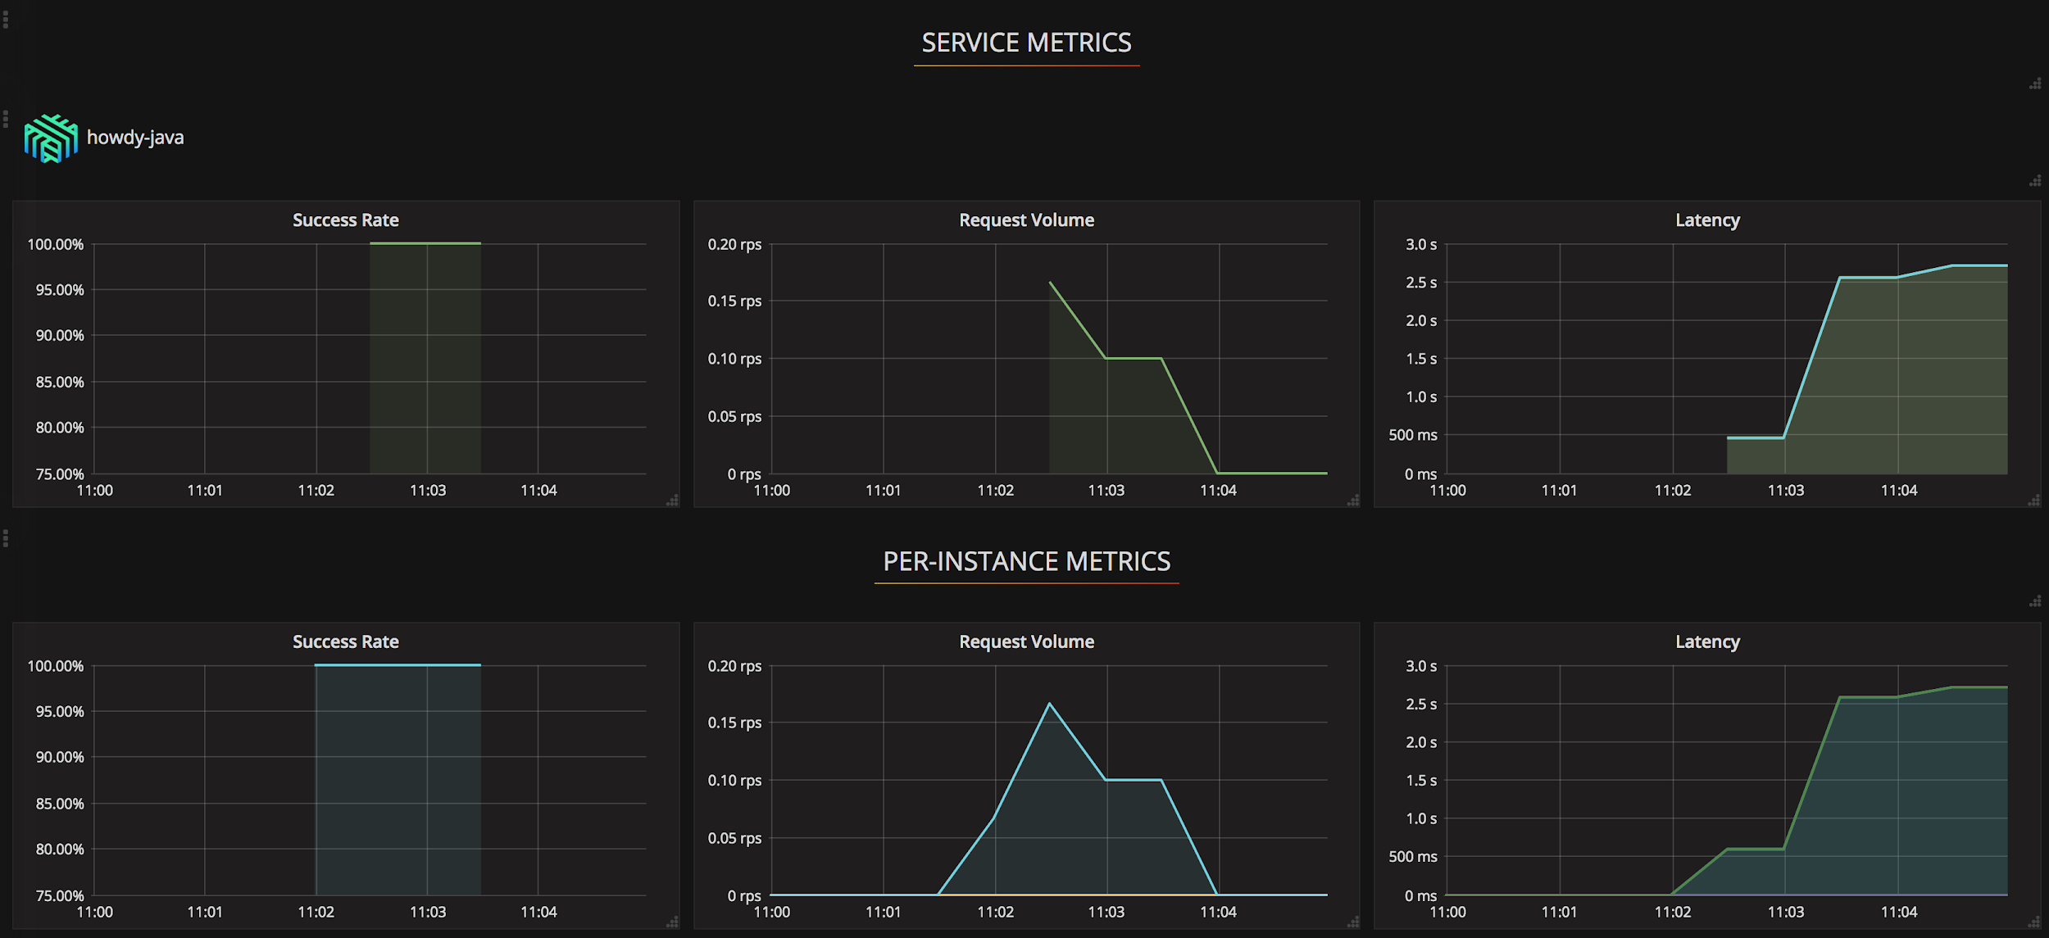2049x938 pixels.
Task: Grab resize handle of per-instance Latency panel
Action: tap(2033, 922)
